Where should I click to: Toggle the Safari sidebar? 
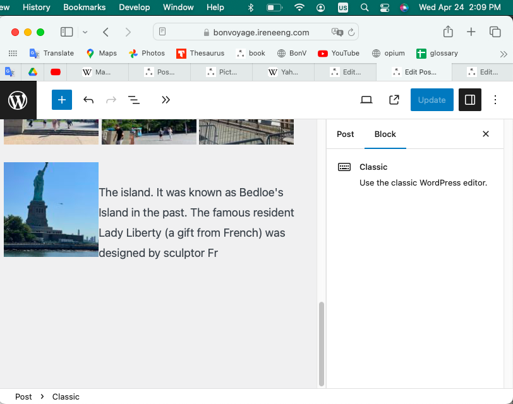click(66, 32)
